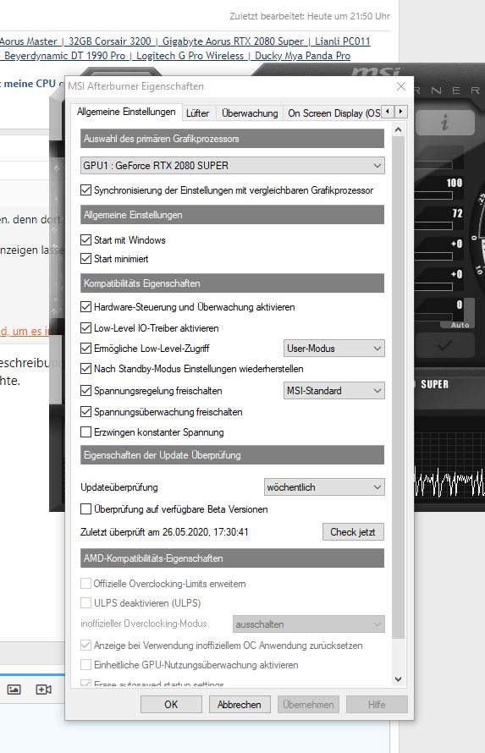Open Lianli PC011 signature link

click(x=343, y=41)
